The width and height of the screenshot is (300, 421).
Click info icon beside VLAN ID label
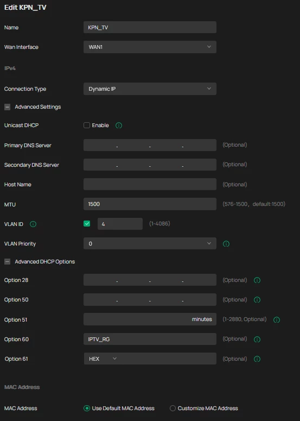33,224
